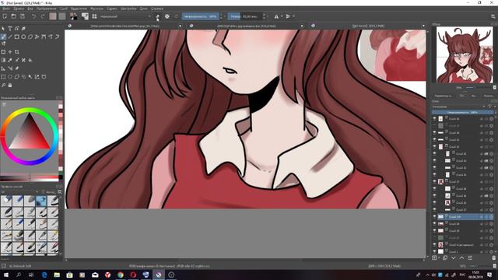The width and height of the screenshot is (498, 280).
Task: Add a new paint layer button
Action: pos(434,257)
